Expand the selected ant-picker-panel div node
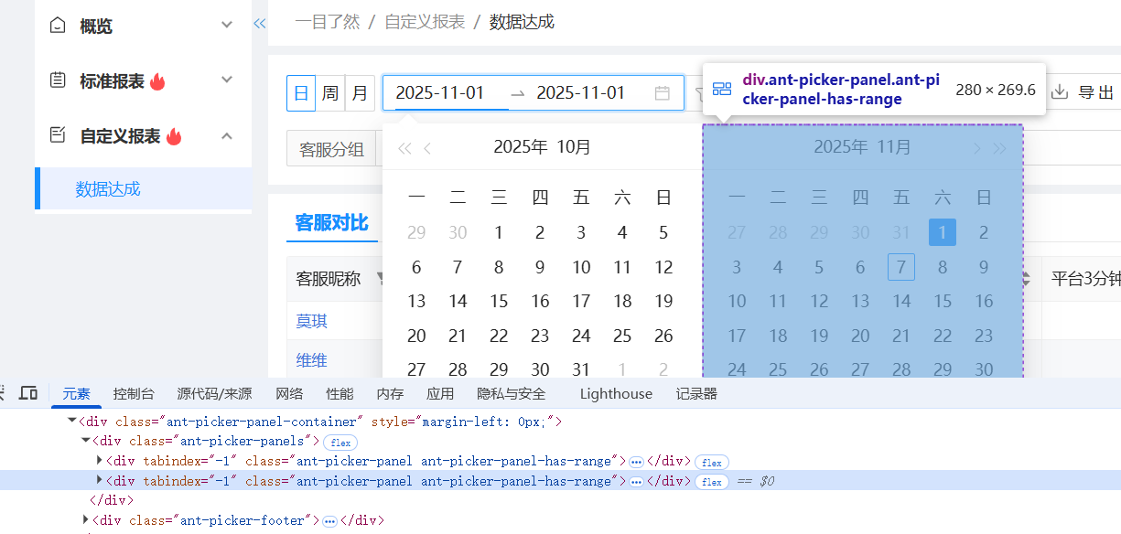1121x534 pixels. 100,481
